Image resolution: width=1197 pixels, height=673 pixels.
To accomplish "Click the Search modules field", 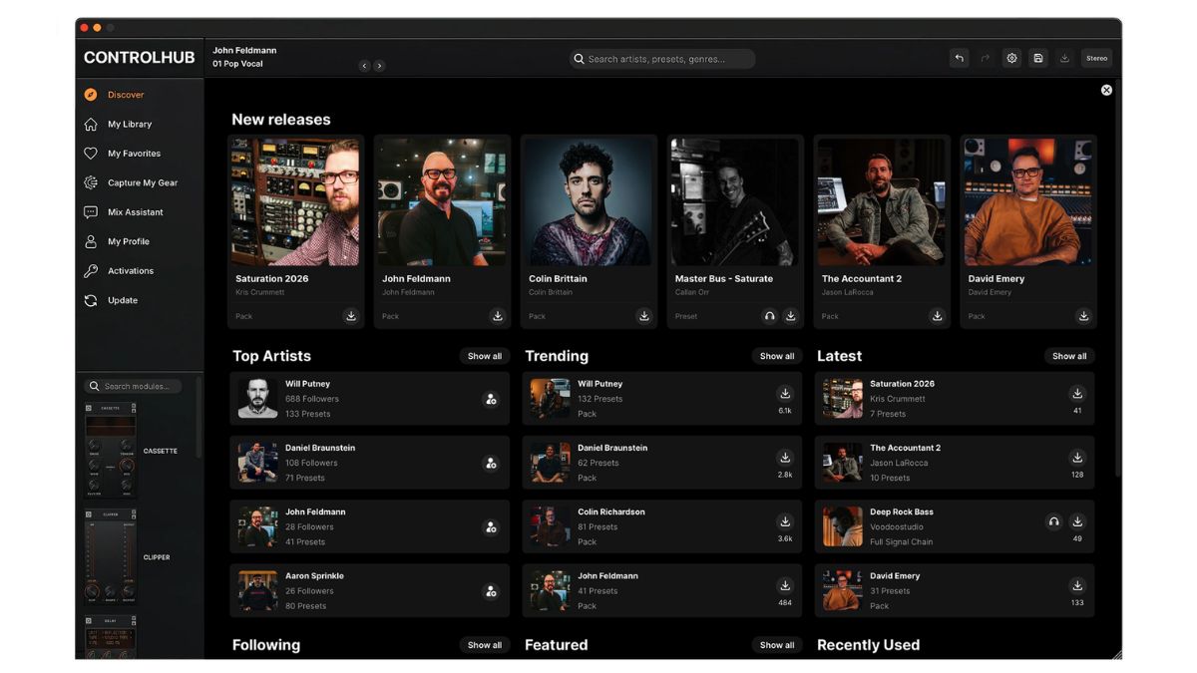I will point(133,386).
